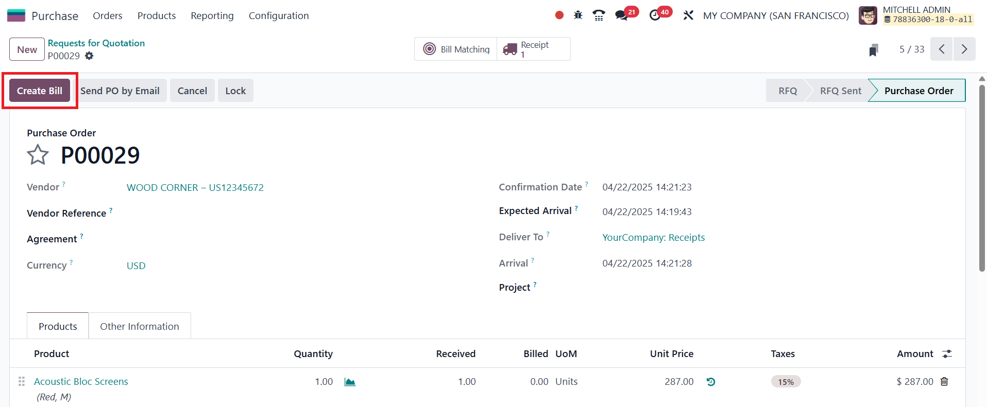Open the Wood Corner vendor link

[195, 187]
